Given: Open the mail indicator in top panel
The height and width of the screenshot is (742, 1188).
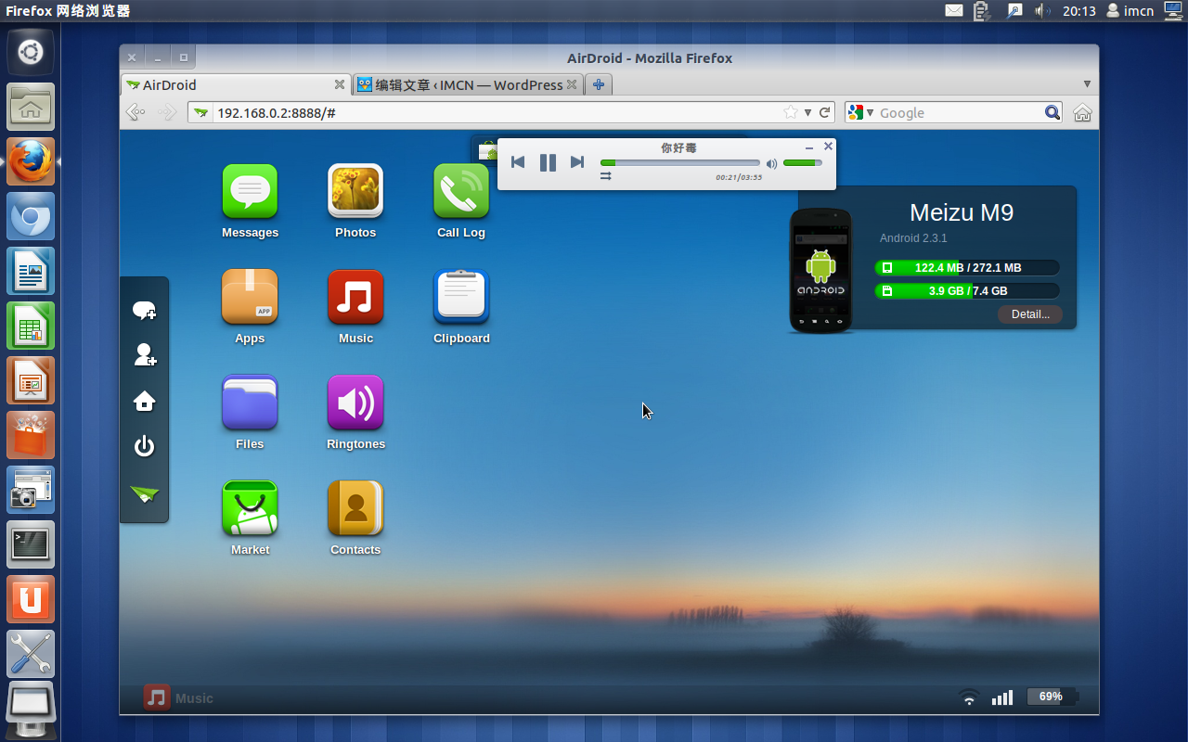Looking at the screenshot, I should [x=954, y=11].
